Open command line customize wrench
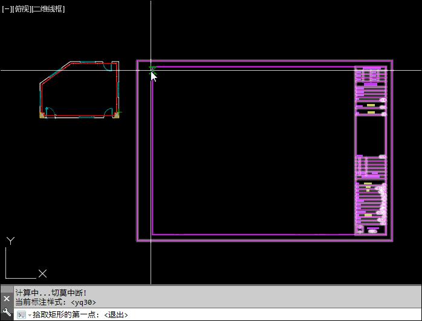The height and width of the screenshot is (321, 422). coord(7,312)
